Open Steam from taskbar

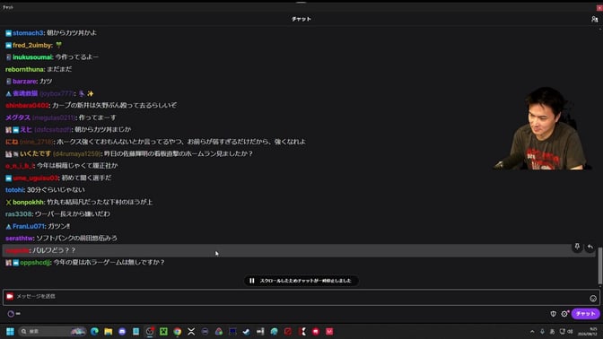(247, 331)
